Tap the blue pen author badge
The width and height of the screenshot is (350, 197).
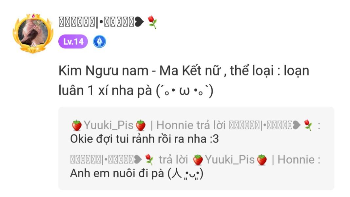(x=99, y=42)
